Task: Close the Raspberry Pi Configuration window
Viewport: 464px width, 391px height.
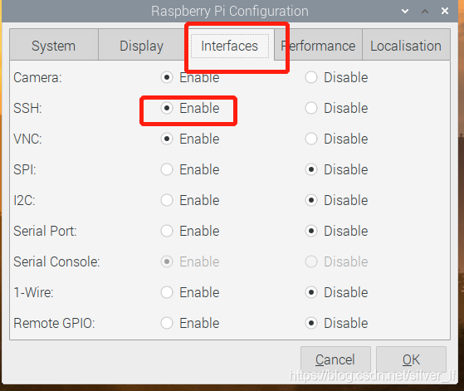Action: coord(445,12)
